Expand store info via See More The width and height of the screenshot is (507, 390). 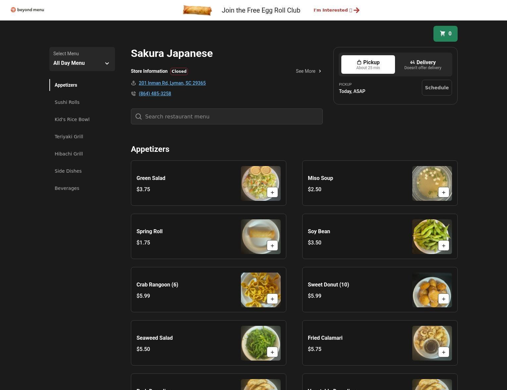(308, 71)
